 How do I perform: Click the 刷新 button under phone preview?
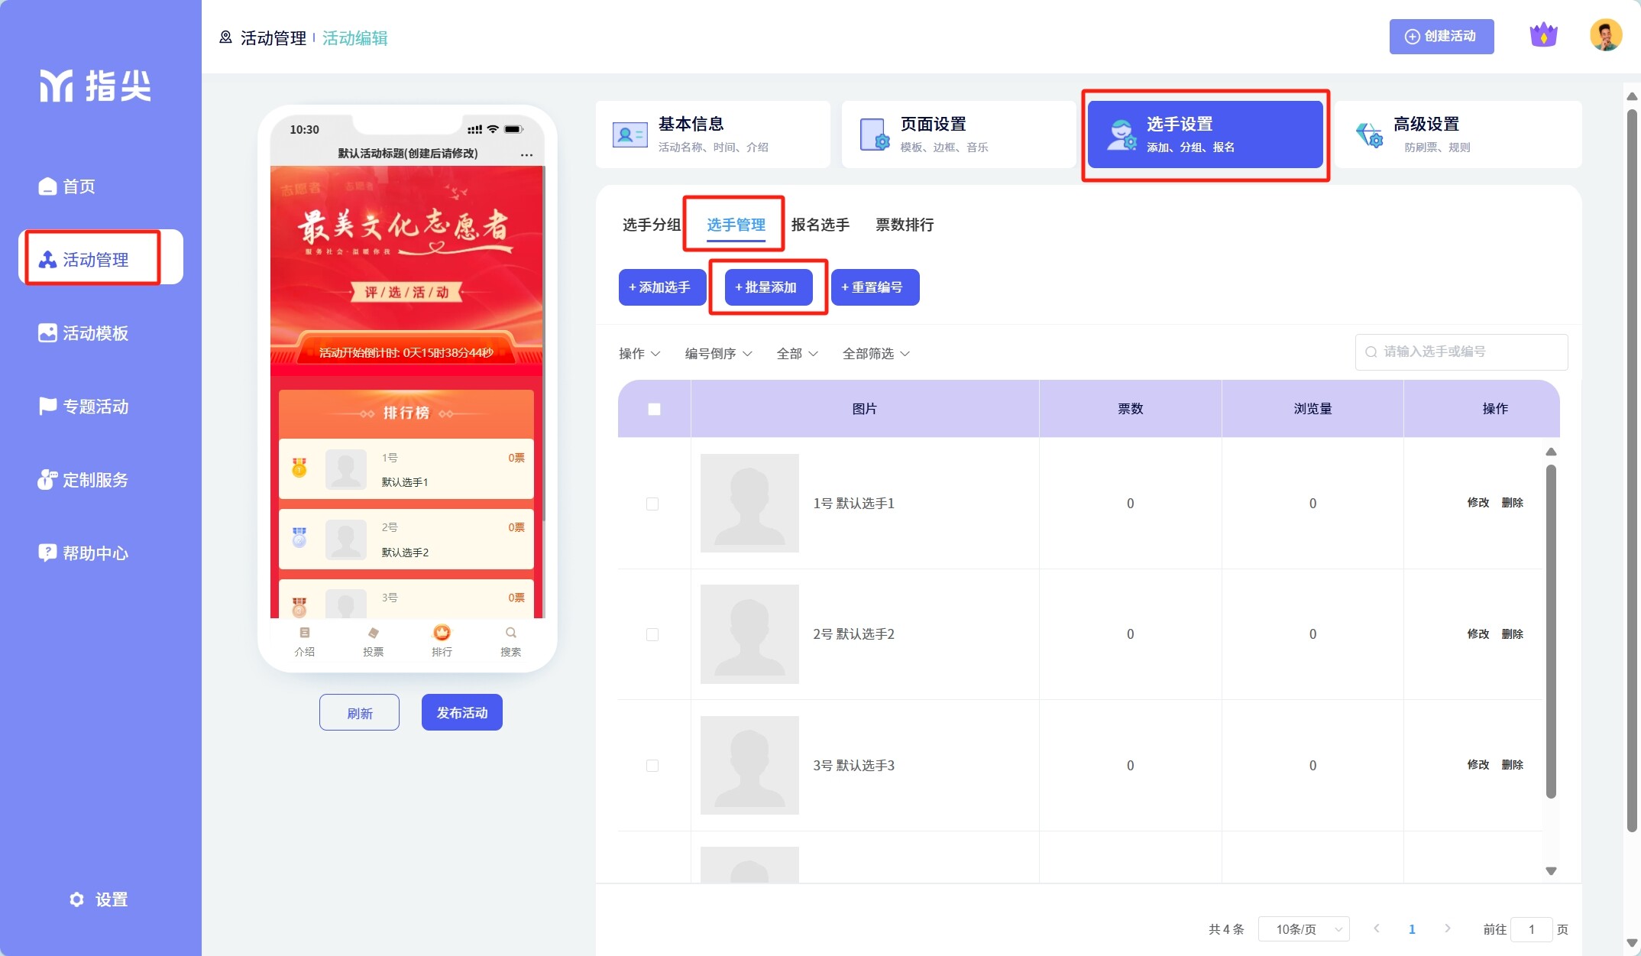359,712
